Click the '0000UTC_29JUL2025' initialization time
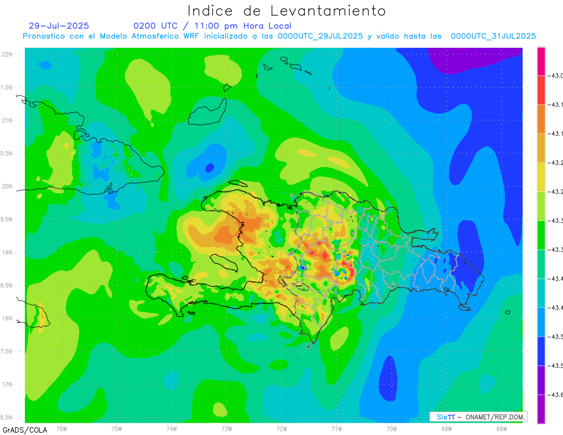Viewport: 563px width, 435px height. 320,36
